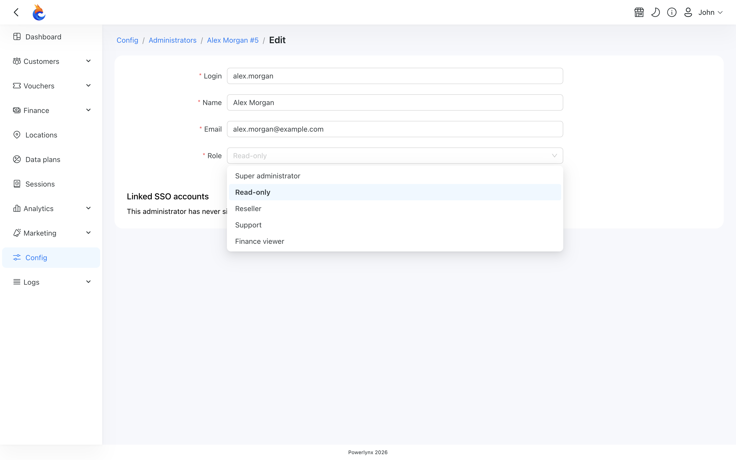
Task: Click the Finance money icon
Action: pos(17,110)
